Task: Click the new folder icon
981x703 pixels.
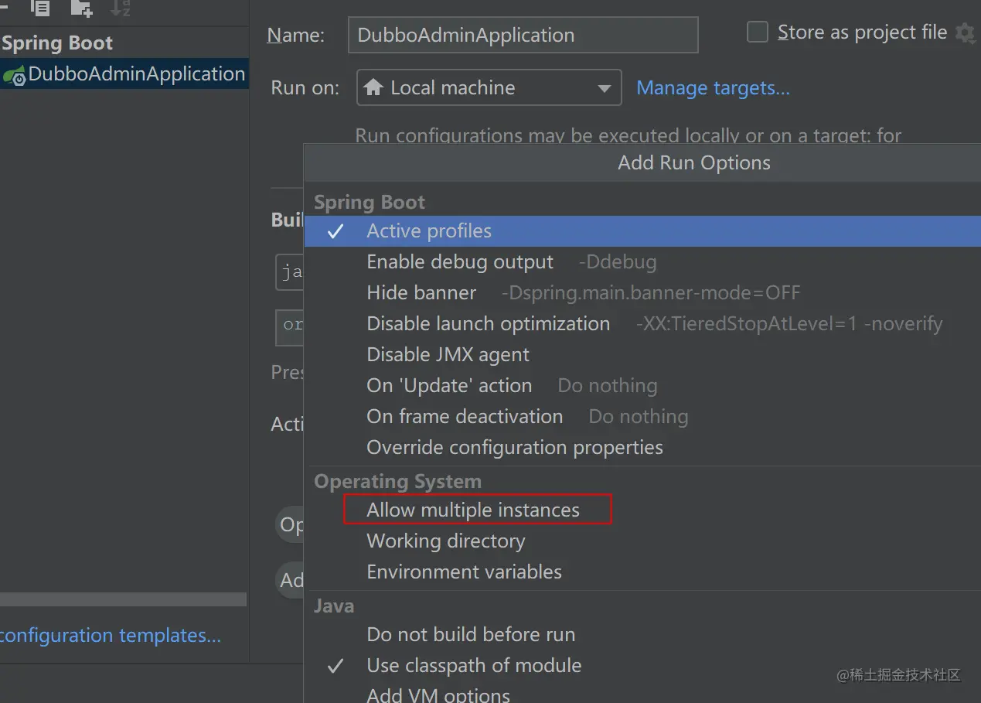Action: (x=81, y=8)
